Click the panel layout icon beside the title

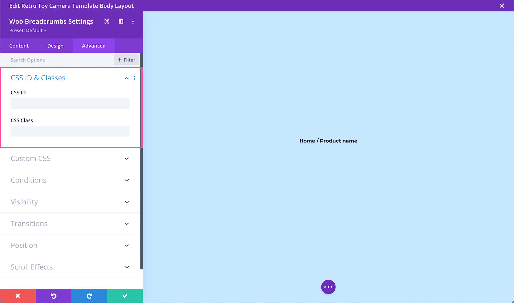[x=121, y=21]
